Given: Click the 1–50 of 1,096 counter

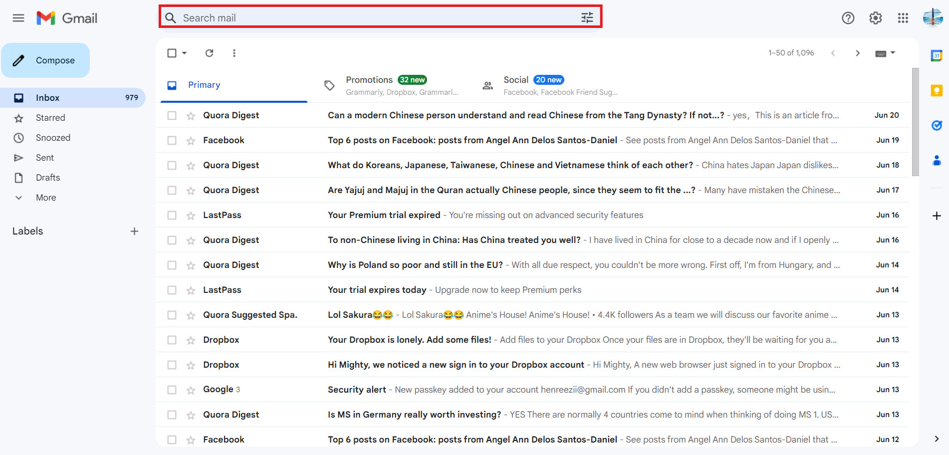Looking at the screenshot, I should (x=791, y=53).
